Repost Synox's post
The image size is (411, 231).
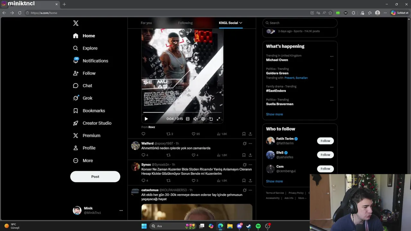click(168, 180)
